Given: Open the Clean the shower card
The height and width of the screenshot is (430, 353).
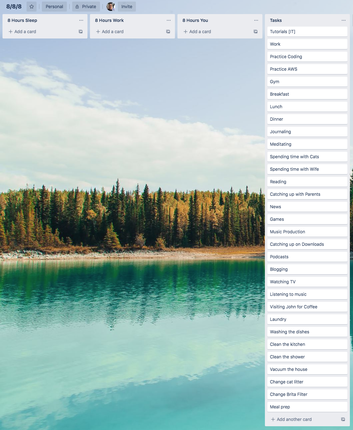Looking at the screenshot, I should tap(307, 357).
